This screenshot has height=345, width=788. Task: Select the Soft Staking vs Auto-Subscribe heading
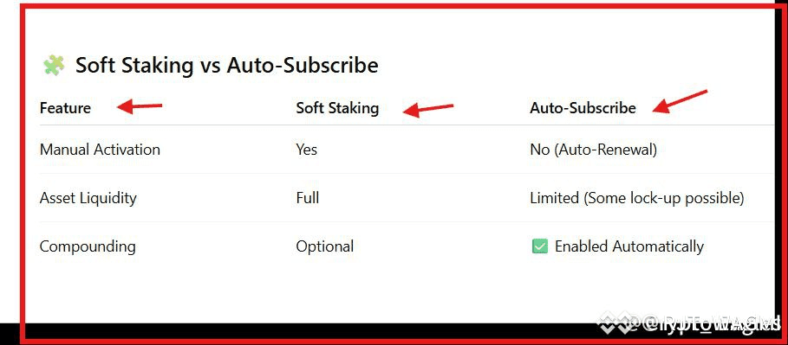coord(226,65)
